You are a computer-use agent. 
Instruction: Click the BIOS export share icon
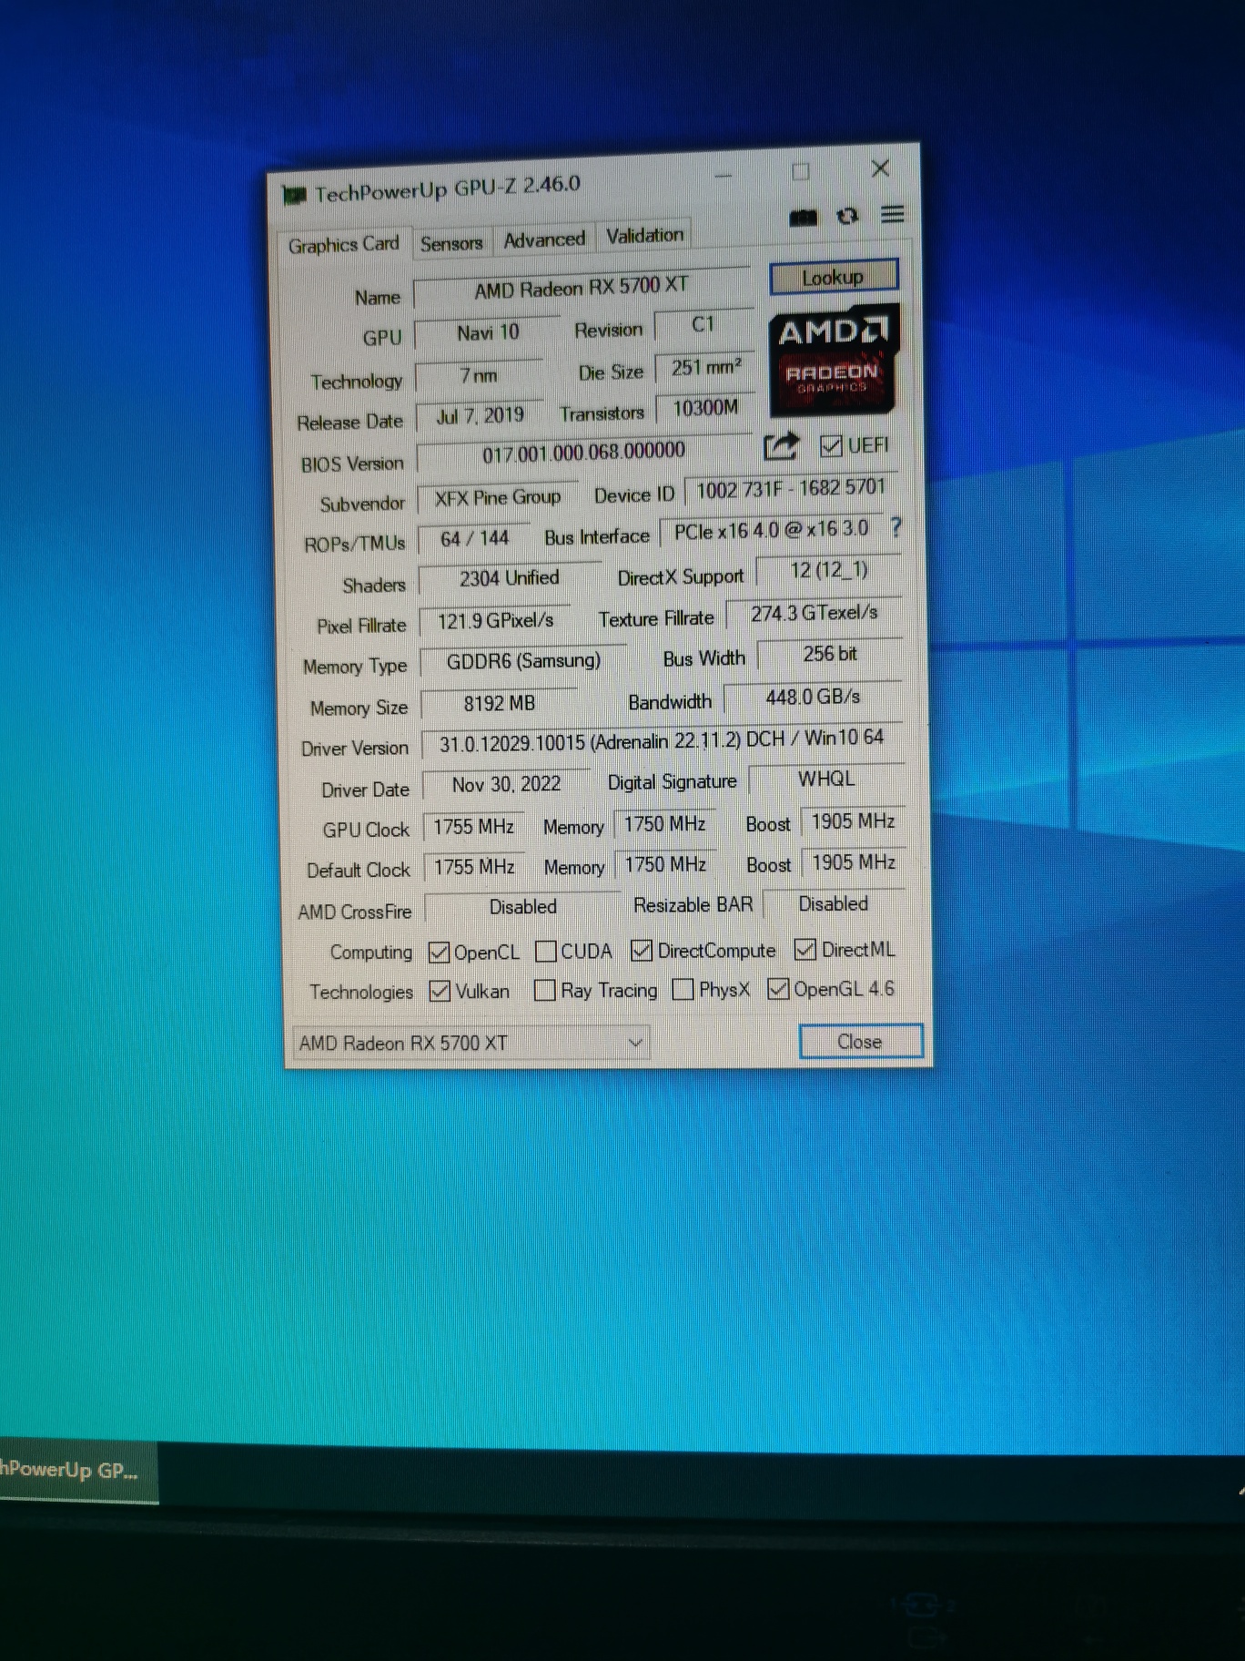[781, 446]
